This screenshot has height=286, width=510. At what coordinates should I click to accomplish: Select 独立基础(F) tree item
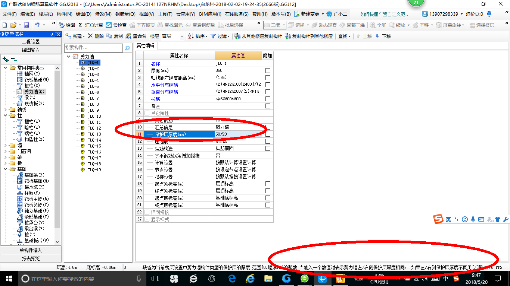point(33,211)
